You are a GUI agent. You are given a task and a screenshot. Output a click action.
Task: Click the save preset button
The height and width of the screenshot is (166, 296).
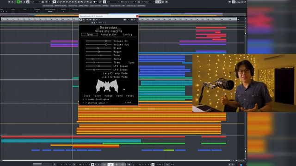pos(98,96)
